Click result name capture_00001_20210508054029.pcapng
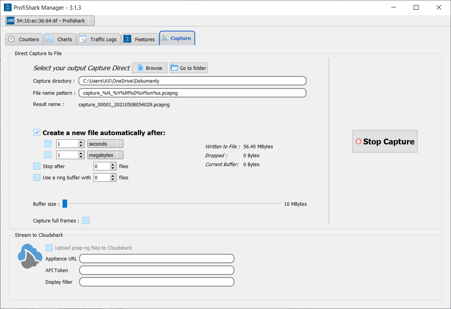This screenshot has width=451, height=309. (x=124, y=105)
